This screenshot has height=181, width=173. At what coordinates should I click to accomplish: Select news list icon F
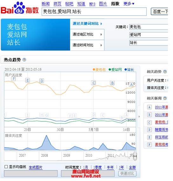(149, 145)
